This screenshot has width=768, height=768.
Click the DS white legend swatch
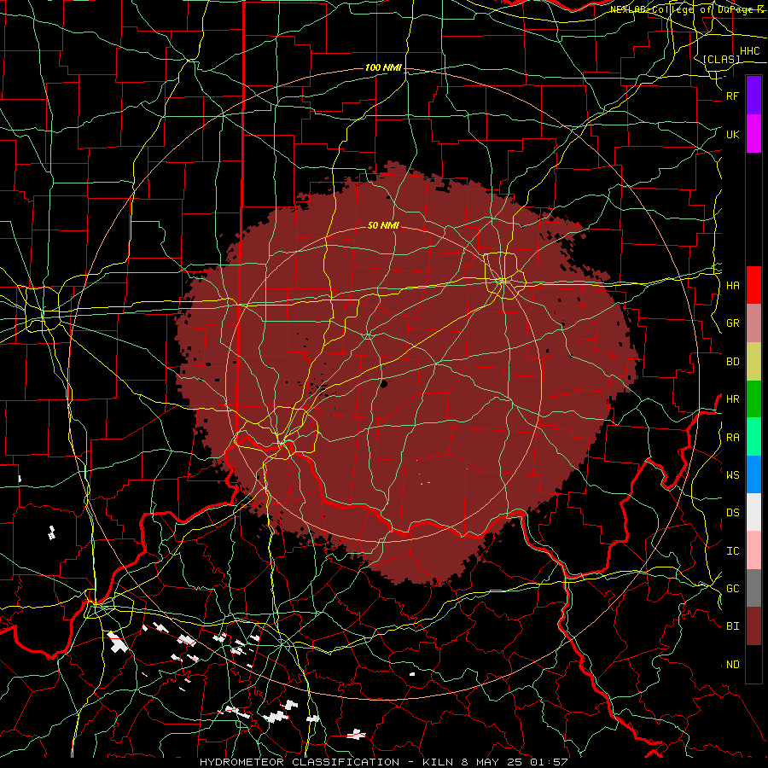[x=753, y=512]
